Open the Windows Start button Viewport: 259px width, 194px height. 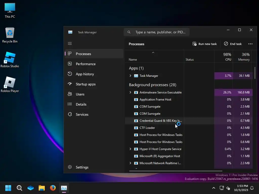point(8,188)
